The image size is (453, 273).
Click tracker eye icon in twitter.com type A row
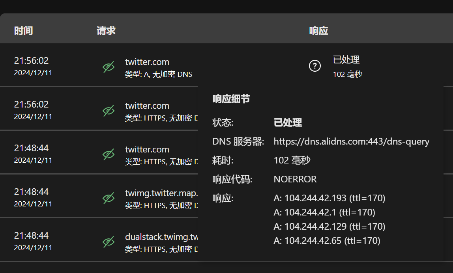coord(109,67)
